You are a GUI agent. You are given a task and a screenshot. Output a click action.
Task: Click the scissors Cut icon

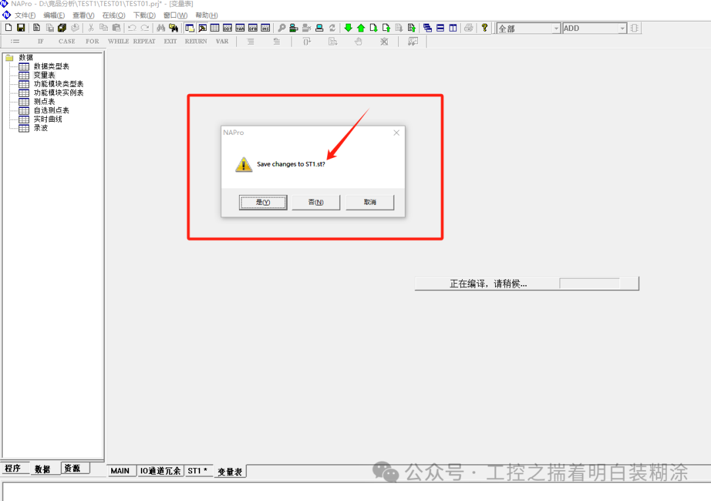coord(91,28)
